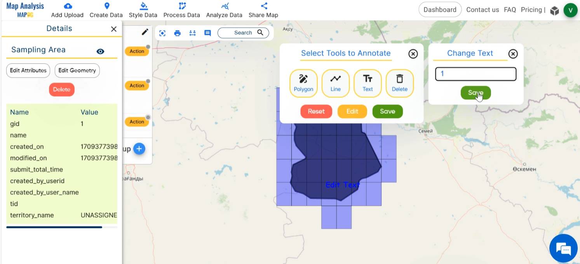580x264 pixels.
Task: Click the Өскемен city label
Action: [524, 169]
